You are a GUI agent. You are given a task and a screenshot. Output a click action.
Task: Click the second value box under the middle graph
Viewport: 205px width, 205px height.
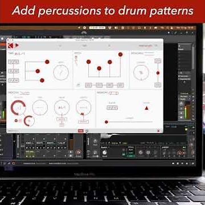coord(99,85)
